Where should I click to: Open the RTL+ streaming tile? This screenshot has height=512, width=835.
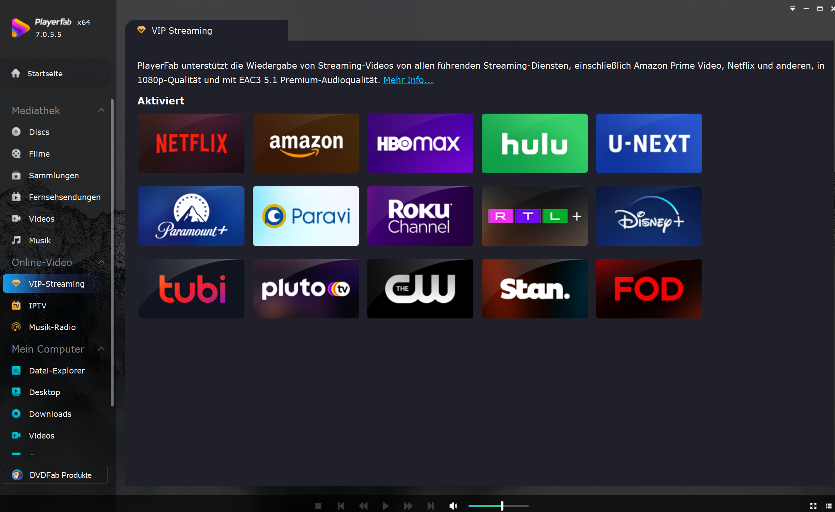(535, 216)
